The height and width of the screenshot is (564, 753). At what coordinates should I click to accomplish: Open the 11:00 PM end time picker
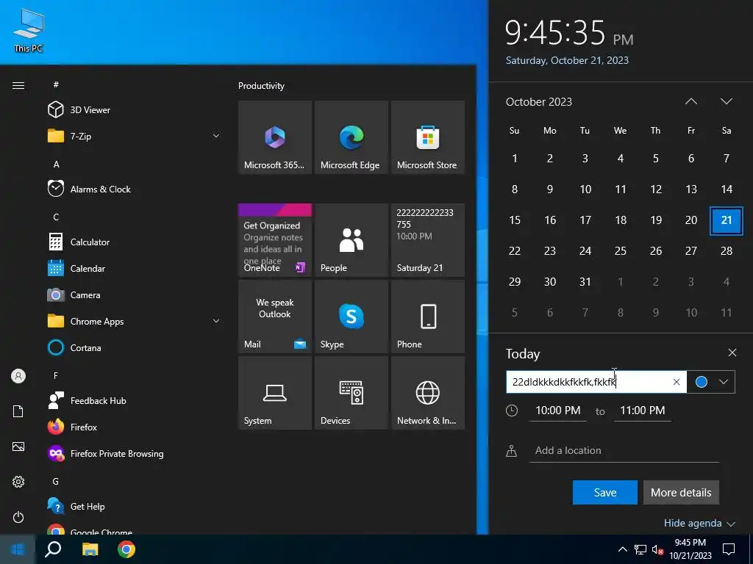tap(643, 411)
